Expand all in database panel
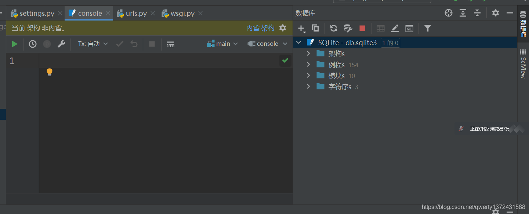 pyautogui.click(x=463, y=13)
